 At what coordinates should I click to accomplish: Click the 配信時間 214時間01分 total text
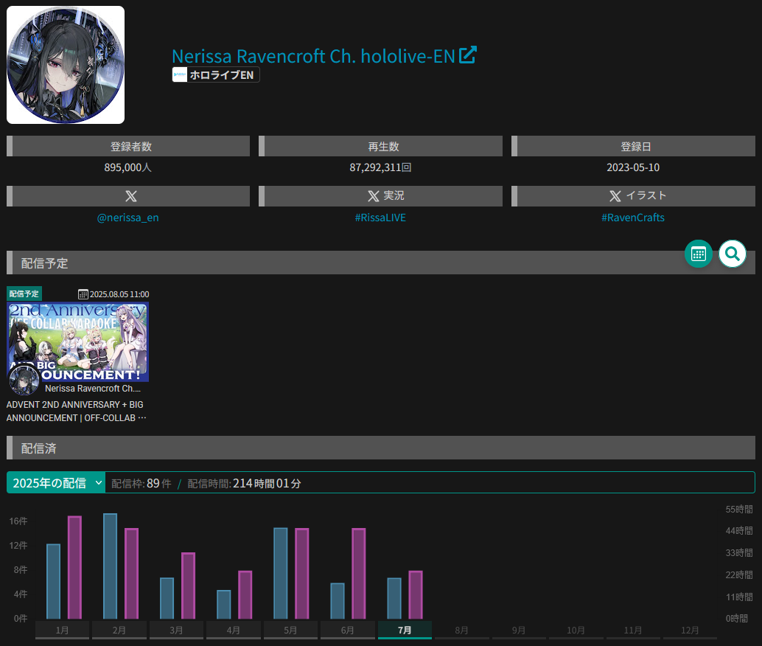pyautogui.click(x=244, y=483)
